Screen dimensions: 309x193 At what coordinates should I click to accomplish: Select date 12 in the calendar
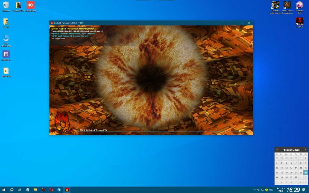286,168
